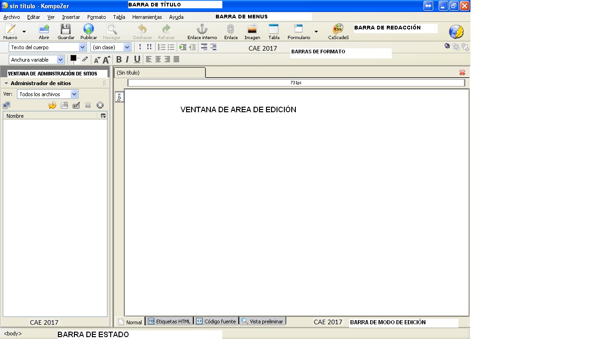Click the Nuevo page icon

tap(10, 29)
